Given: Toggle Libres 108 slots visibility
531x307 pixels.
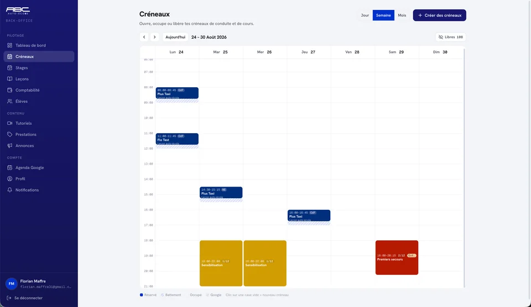Looking at the screenshot, I should click(451, 37).
